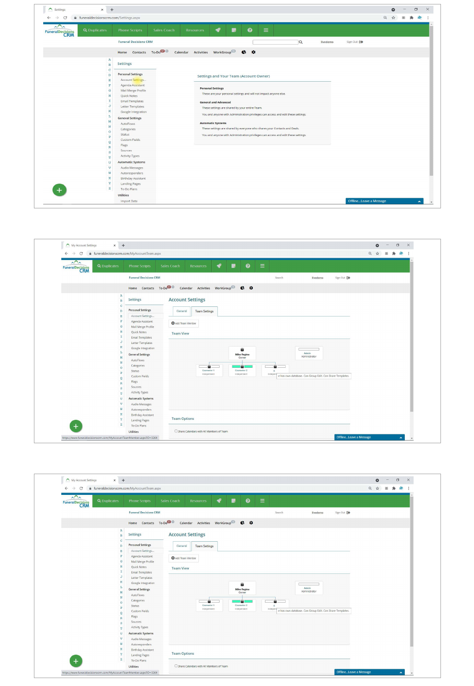The width and height of the screenshot is (474, 686).
Task: Click the page's vertical scrollbar in the top Settings window
Action: [431, 102]
